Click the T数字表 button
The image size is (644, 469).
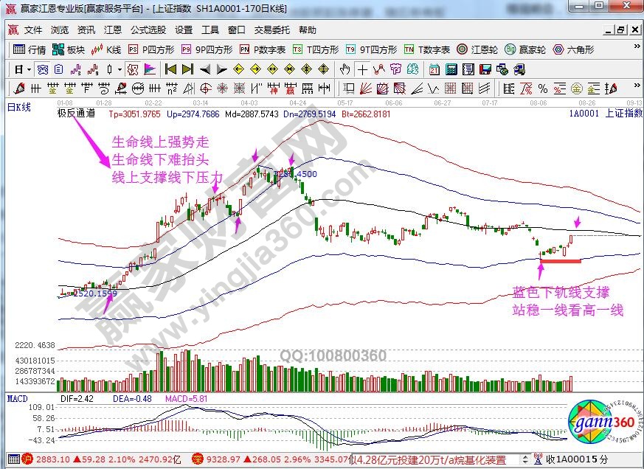427,49
